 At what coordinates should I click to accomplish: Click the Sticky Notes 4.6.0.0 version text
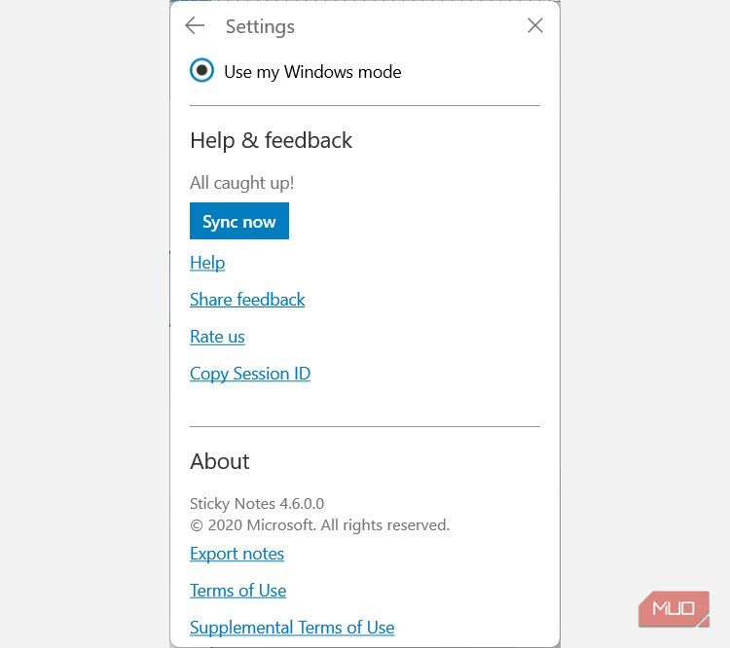point(257,504)
